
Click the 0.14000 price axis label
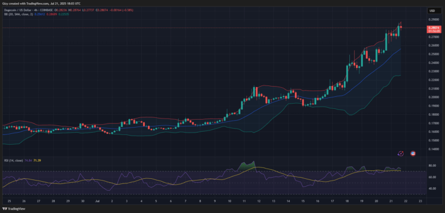434,149
